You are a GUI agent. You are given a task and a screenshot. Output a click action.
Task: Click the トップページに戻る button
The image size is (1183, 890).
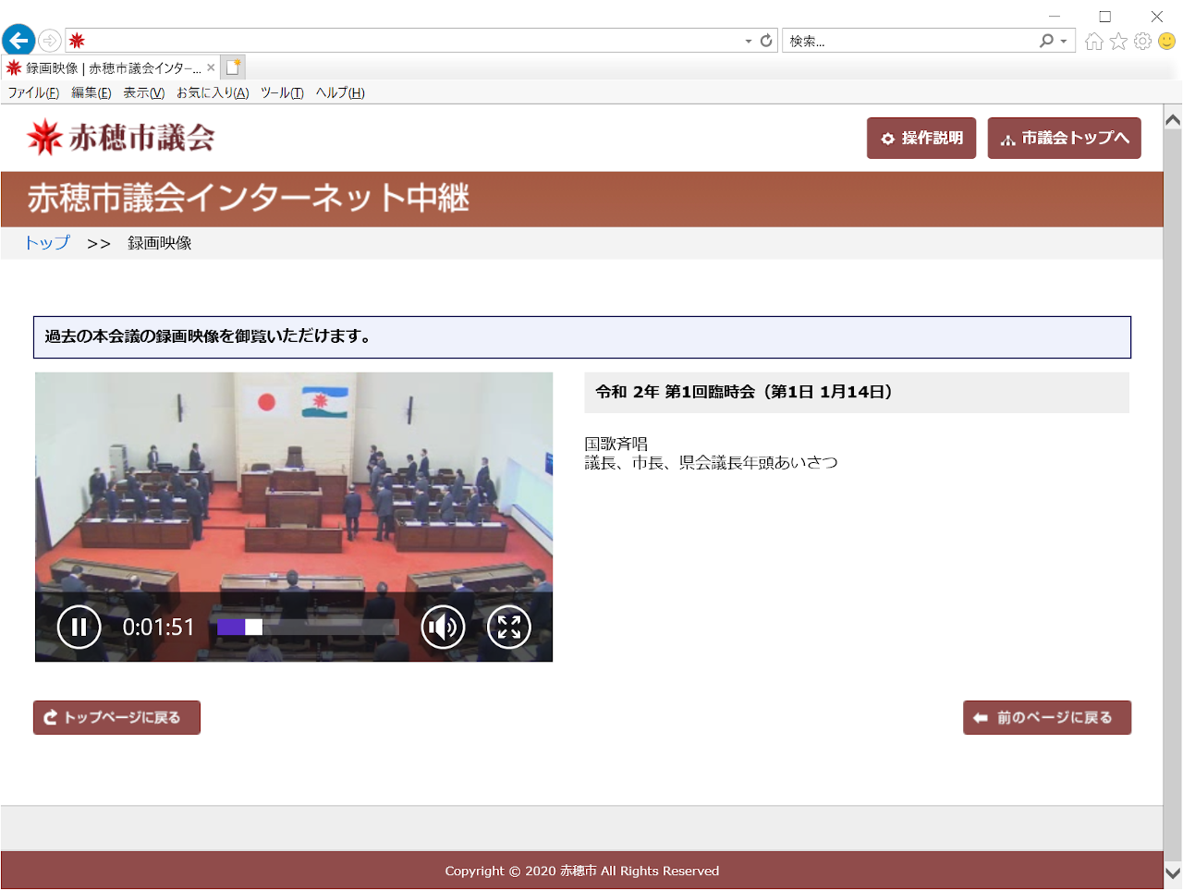pos(116,717)
